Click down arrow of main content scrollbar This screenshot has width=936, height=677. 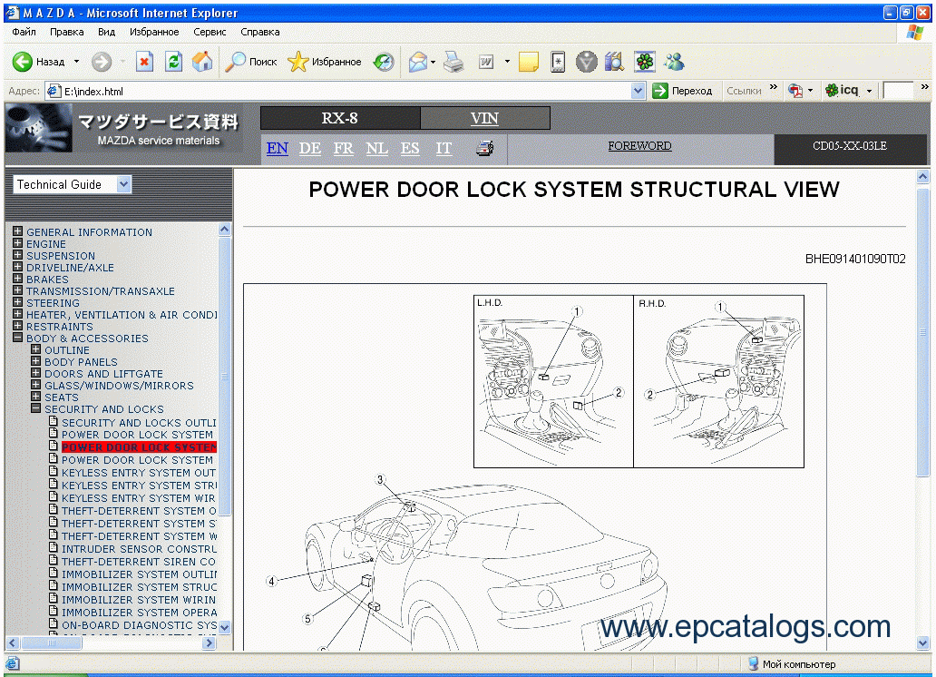[923, 643]
